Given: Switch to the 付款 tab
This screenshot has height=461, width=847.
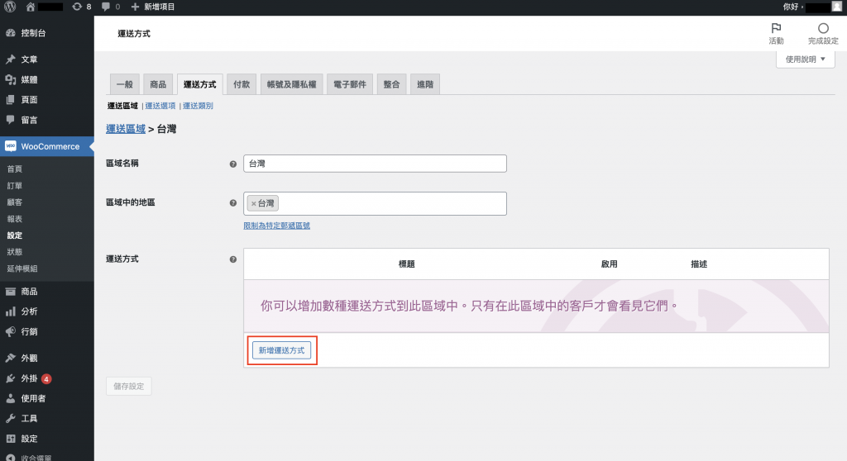Looking at the screenshot, I should [241, 84].
